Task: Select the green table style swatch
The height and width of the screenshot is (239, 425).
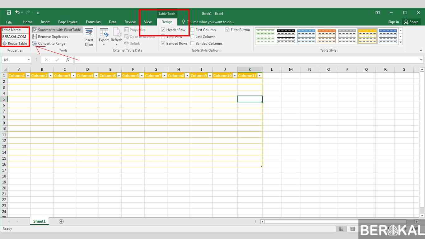Action: (x=265, y=36)
